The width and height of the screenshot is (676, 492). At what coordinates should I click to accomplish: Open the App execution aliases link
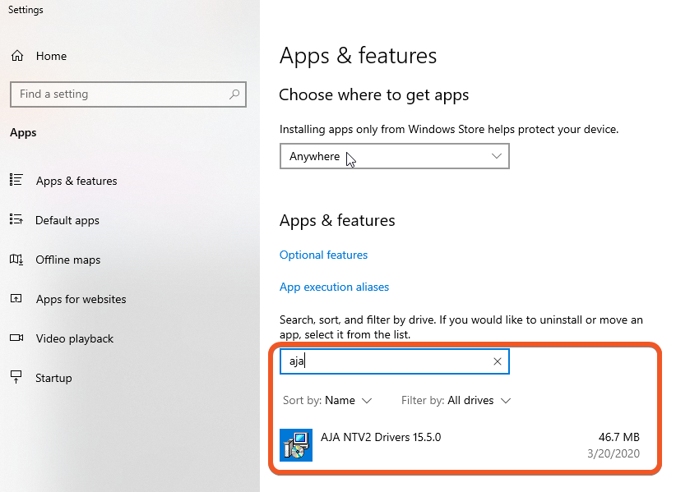(x=334, y=287)
